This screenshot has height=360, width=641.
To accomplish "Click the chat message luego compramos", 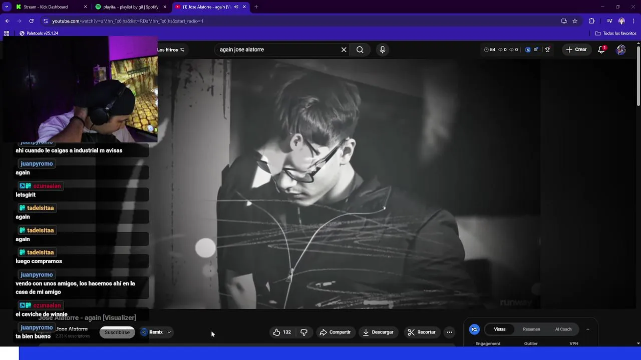I will point(39,261).
